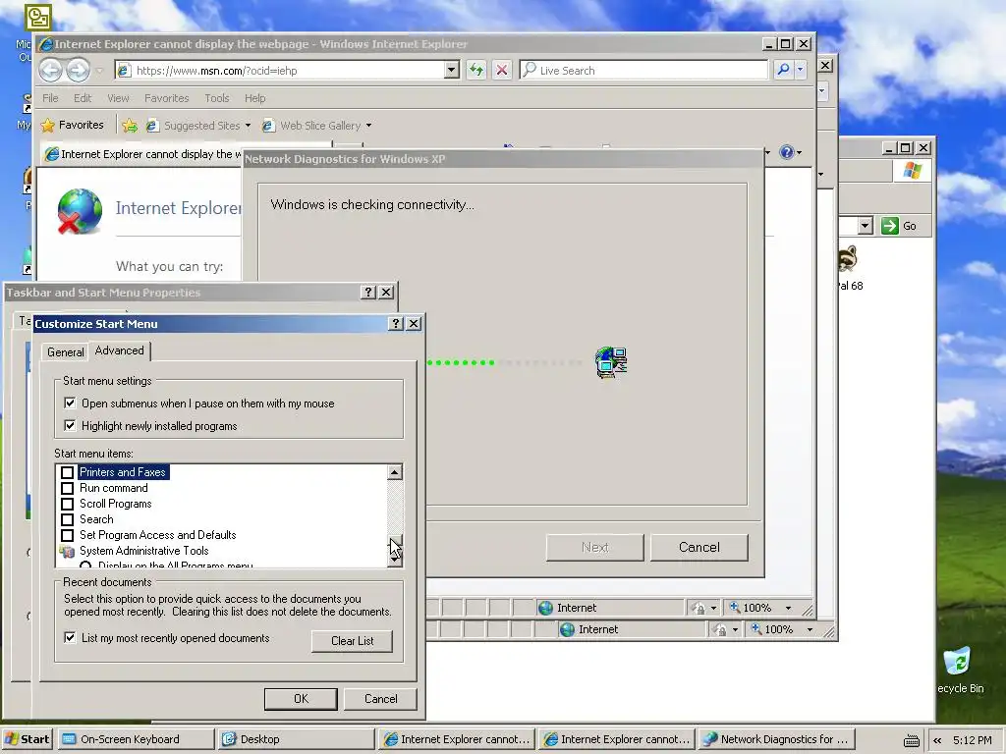
Task: Click the Outlook icon at top-left of desktop
Action: (x=38, y=18)
